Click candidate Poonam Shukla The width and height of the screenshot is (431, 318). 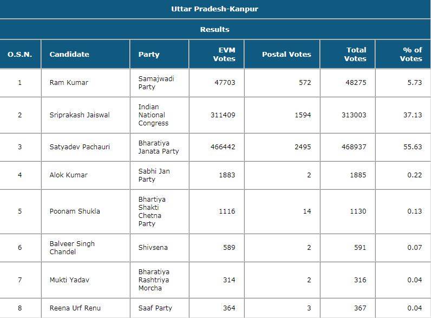[x=75, y=211]
